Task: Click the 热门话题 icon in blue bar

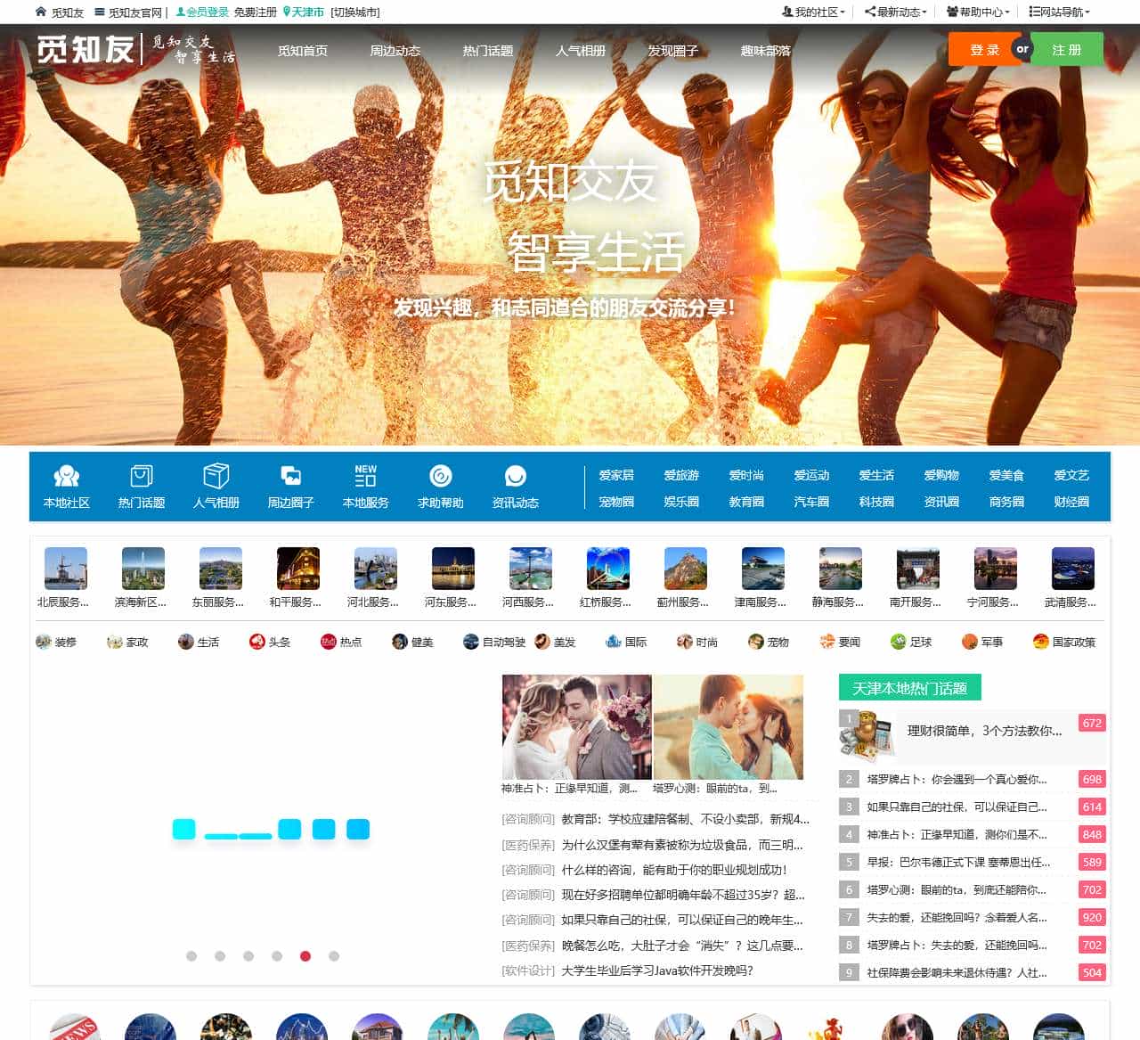Action: [142, 477]
